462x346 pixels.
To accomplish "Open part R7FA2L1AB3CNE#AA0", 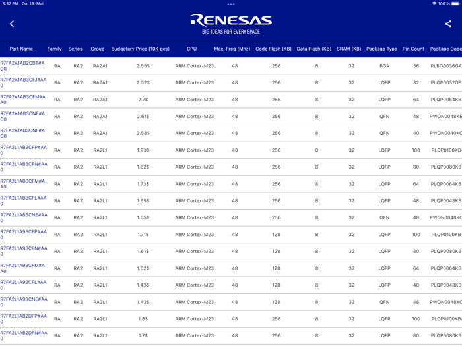I will tap(24, 217).
